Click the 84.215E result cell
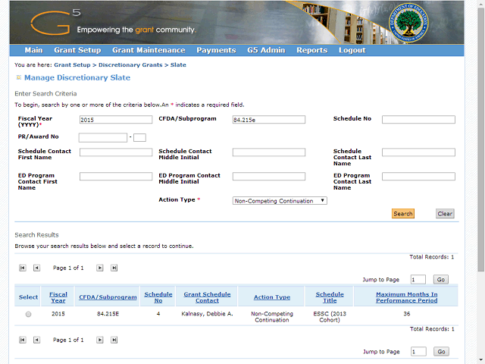The image size is (485, 364). pyautogui.click(x=108, y=314)
